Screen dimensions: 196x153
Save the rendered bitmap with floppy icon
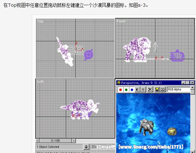point(157,89)
